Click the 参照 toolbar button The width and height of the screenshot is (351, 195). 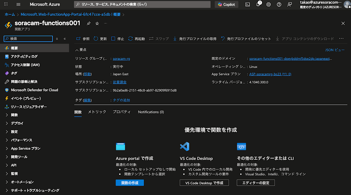pyautogui.click(x=83, y=39)
